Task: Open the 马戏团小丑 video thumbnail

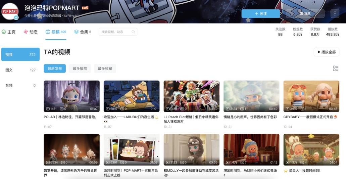Action: [x=251, y=150]
